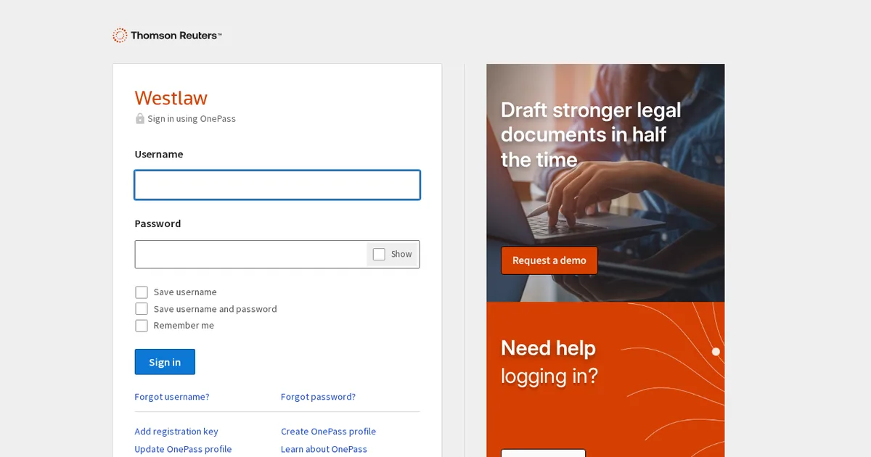Open the Forgot password? link
Image resolution: width=871 pixels, height=457 pixels.
click(x=318, y=397)
